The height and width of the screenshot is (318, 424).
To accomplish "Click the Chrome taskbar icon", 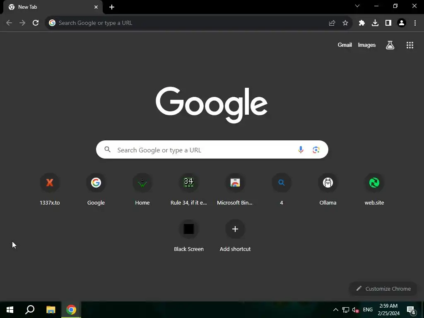I will [71, 310].
